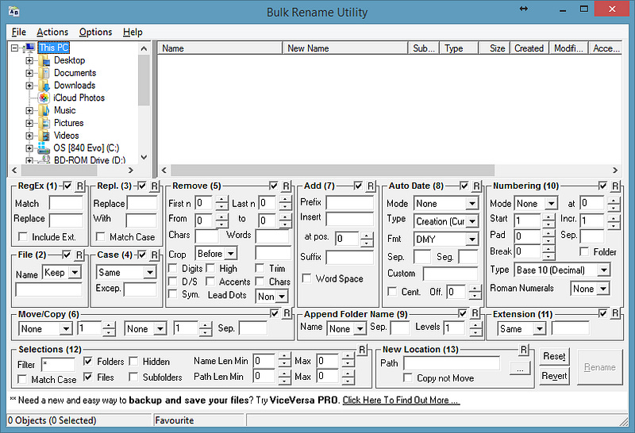Collapse the This PC tree node

[x=14, y=48]
